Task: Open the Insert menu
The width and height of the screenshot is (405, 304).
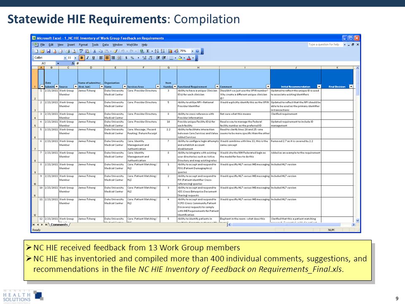Action: click(71, 45)
